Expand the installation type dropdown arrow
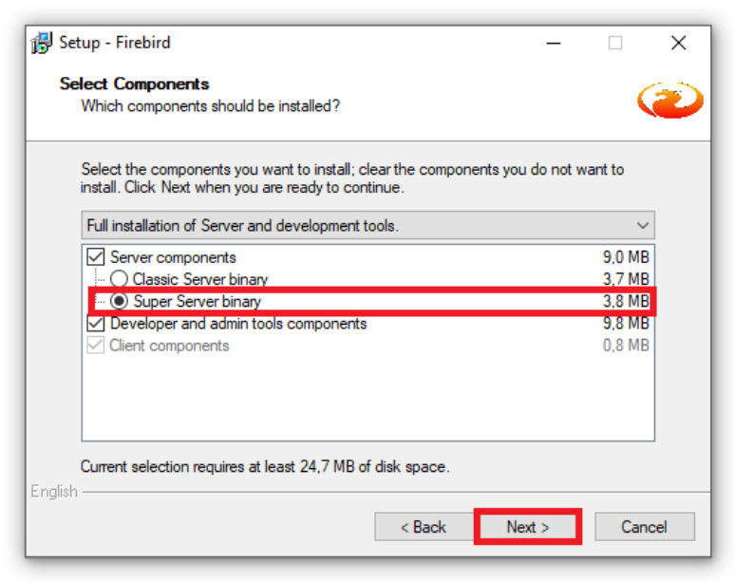This screenshot has height=582, width=735. click(643, 226)
